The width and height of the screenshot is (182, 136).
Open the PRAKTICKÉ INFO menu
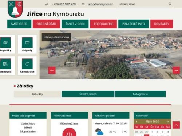134,24
